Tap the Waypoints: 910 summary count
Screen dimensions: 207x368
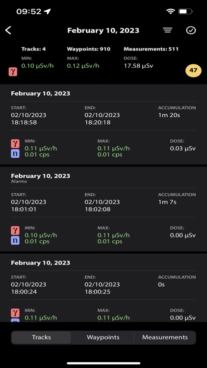pos(88,49)
